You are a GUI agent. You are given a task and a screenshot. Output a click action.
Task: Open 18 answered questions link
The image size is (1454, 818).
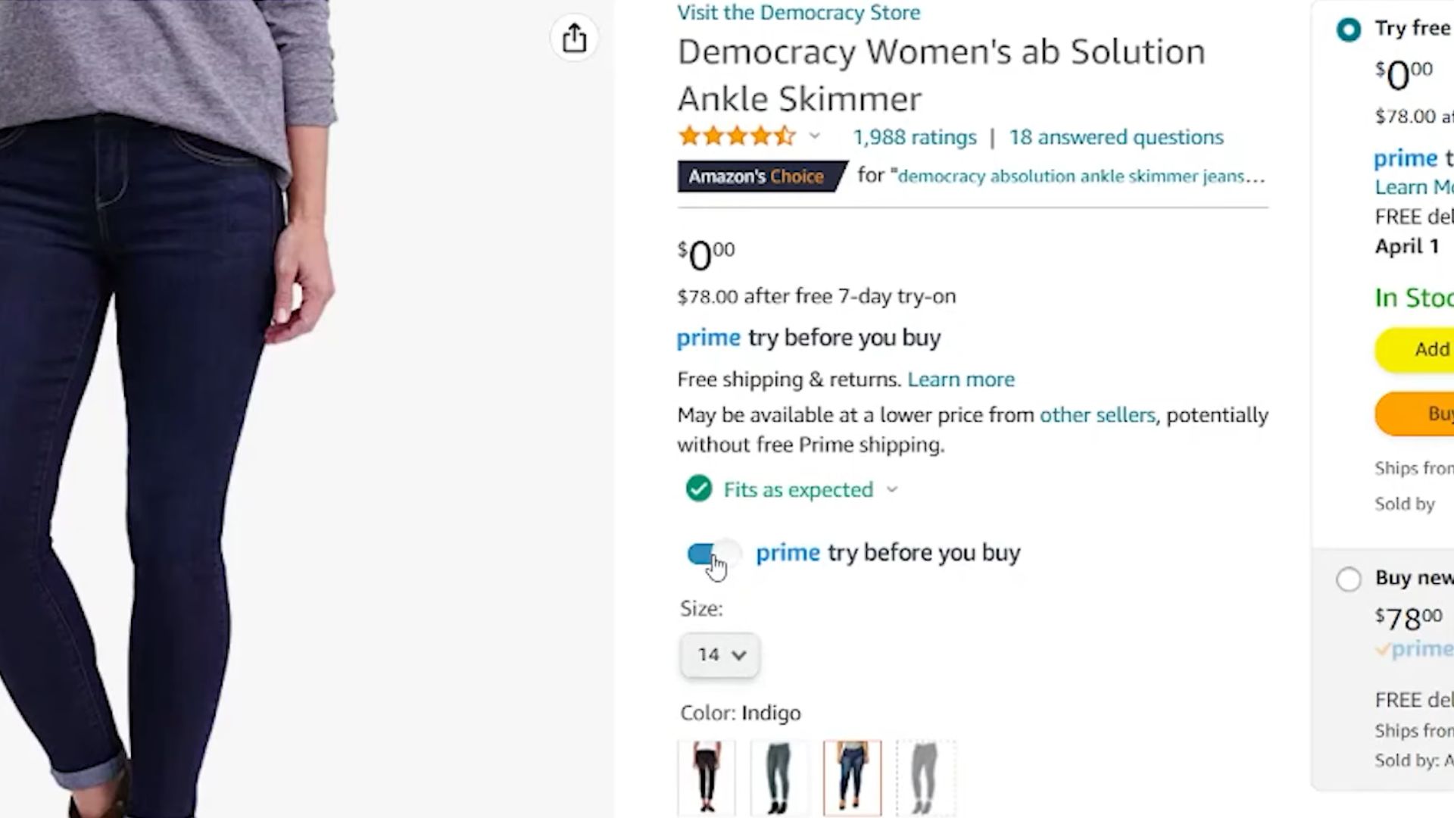click(1115, 137)
